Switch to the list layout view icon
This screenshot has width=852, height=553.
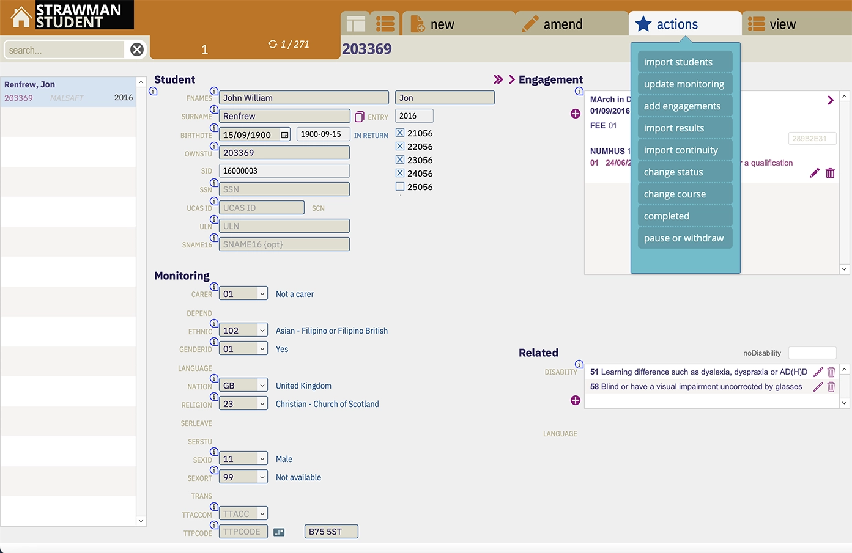[x=385, y=24]
